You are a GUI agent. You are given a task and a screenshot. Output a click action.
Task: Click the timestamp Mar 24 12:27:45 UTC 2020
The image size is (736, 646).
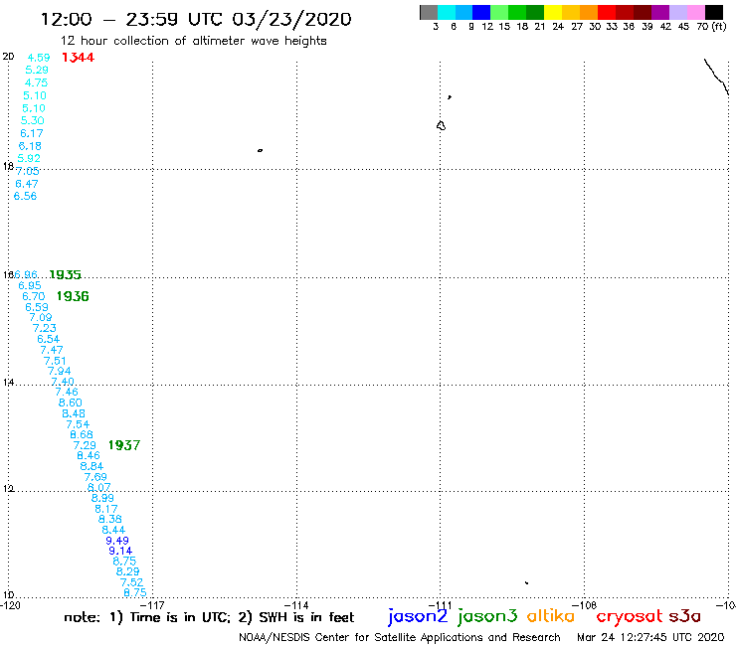click(650, 637)
